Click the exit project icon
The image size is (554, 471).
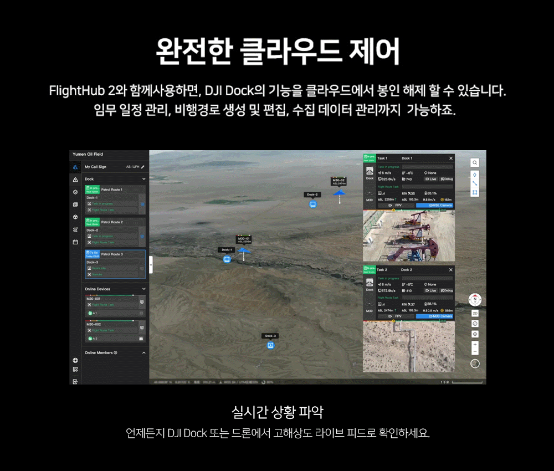(x=75, y=382)
